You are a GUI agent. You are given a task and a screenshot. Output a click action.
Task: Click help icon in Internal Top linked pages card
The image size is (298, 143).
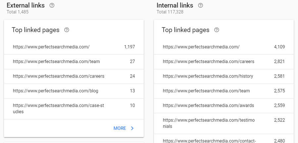[217, 30]
